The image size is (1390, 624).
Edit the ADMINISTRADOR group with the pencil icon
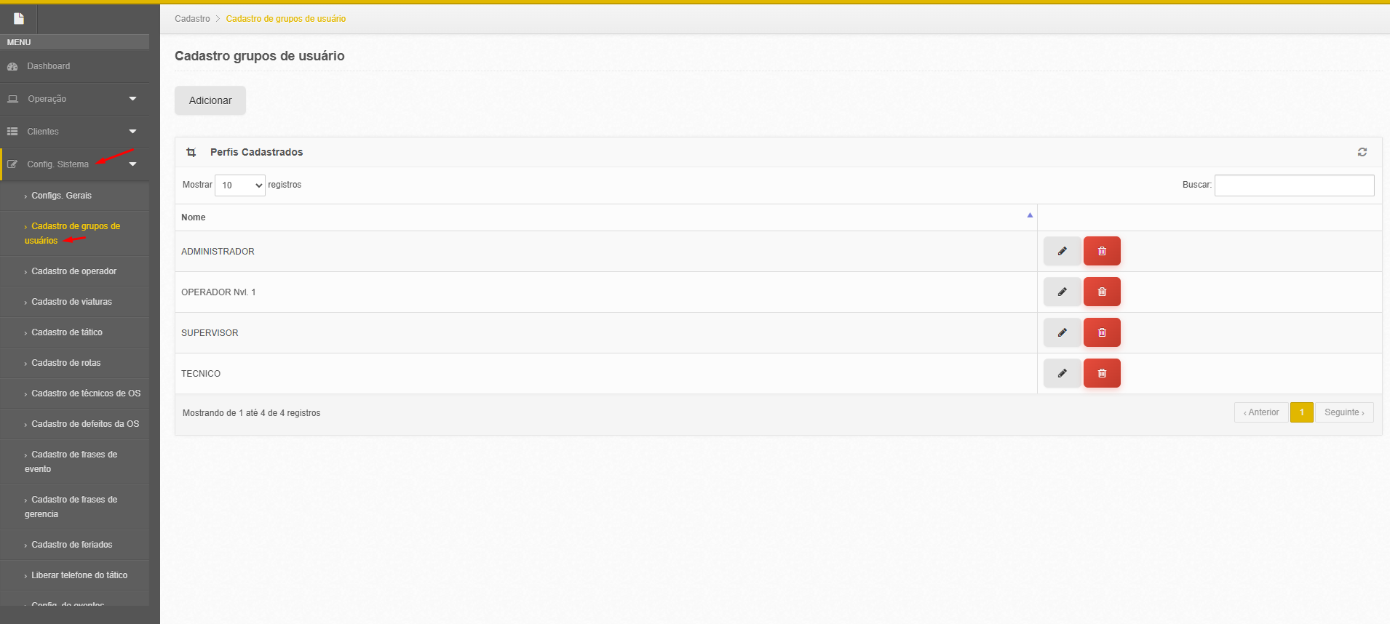[x=1062, y=251]
